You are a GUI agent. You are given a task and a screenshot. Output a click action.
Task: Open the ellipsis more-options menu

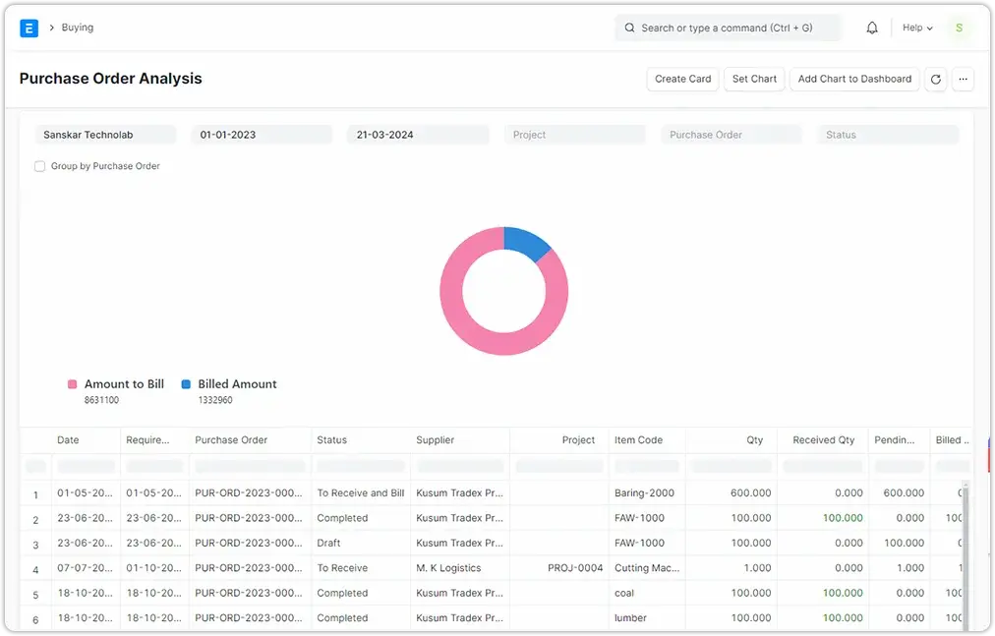pyautogui.click(x=963, y=79)
